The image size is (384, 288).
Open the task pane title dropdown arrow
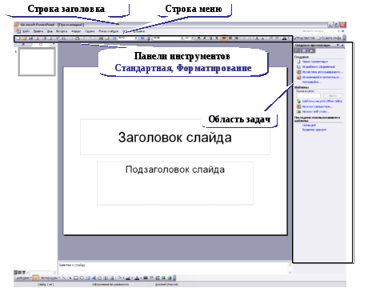(338, 46)
